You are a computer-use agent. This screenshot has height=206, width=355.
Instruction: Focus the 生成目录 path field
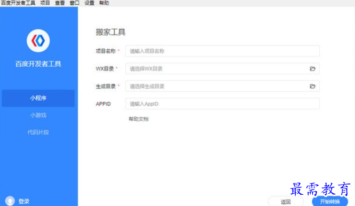[x=222, y=86]
